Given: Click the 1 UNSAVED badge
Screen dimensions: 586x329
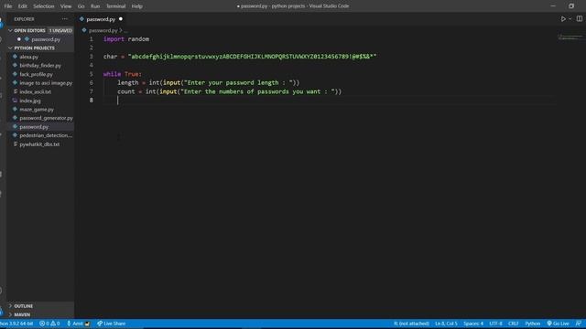Looking at the screenshot, I should coord(60,30).
